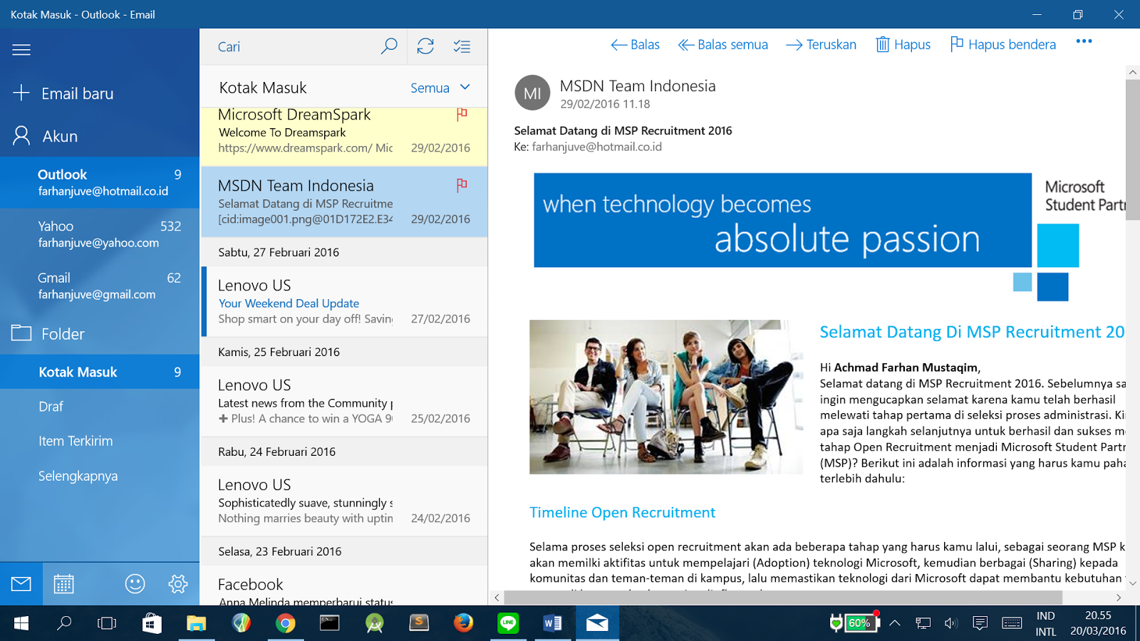The image size is (1140, 641).
Task: Open more actions ellipsis menu
Action: (x=1084, y=41)
